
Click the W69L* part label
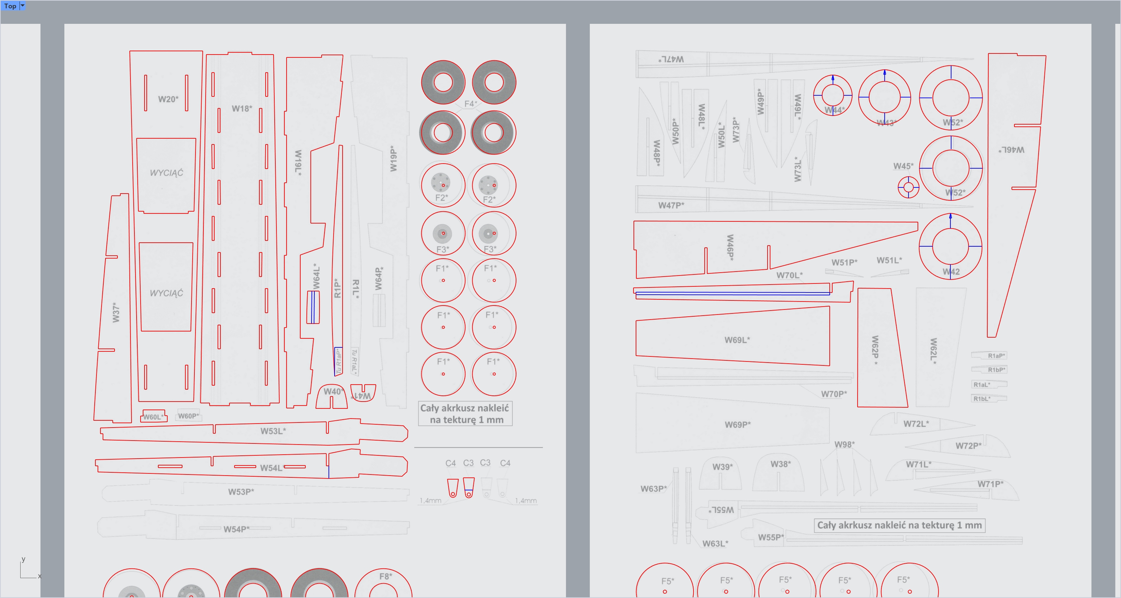(737, 340)
